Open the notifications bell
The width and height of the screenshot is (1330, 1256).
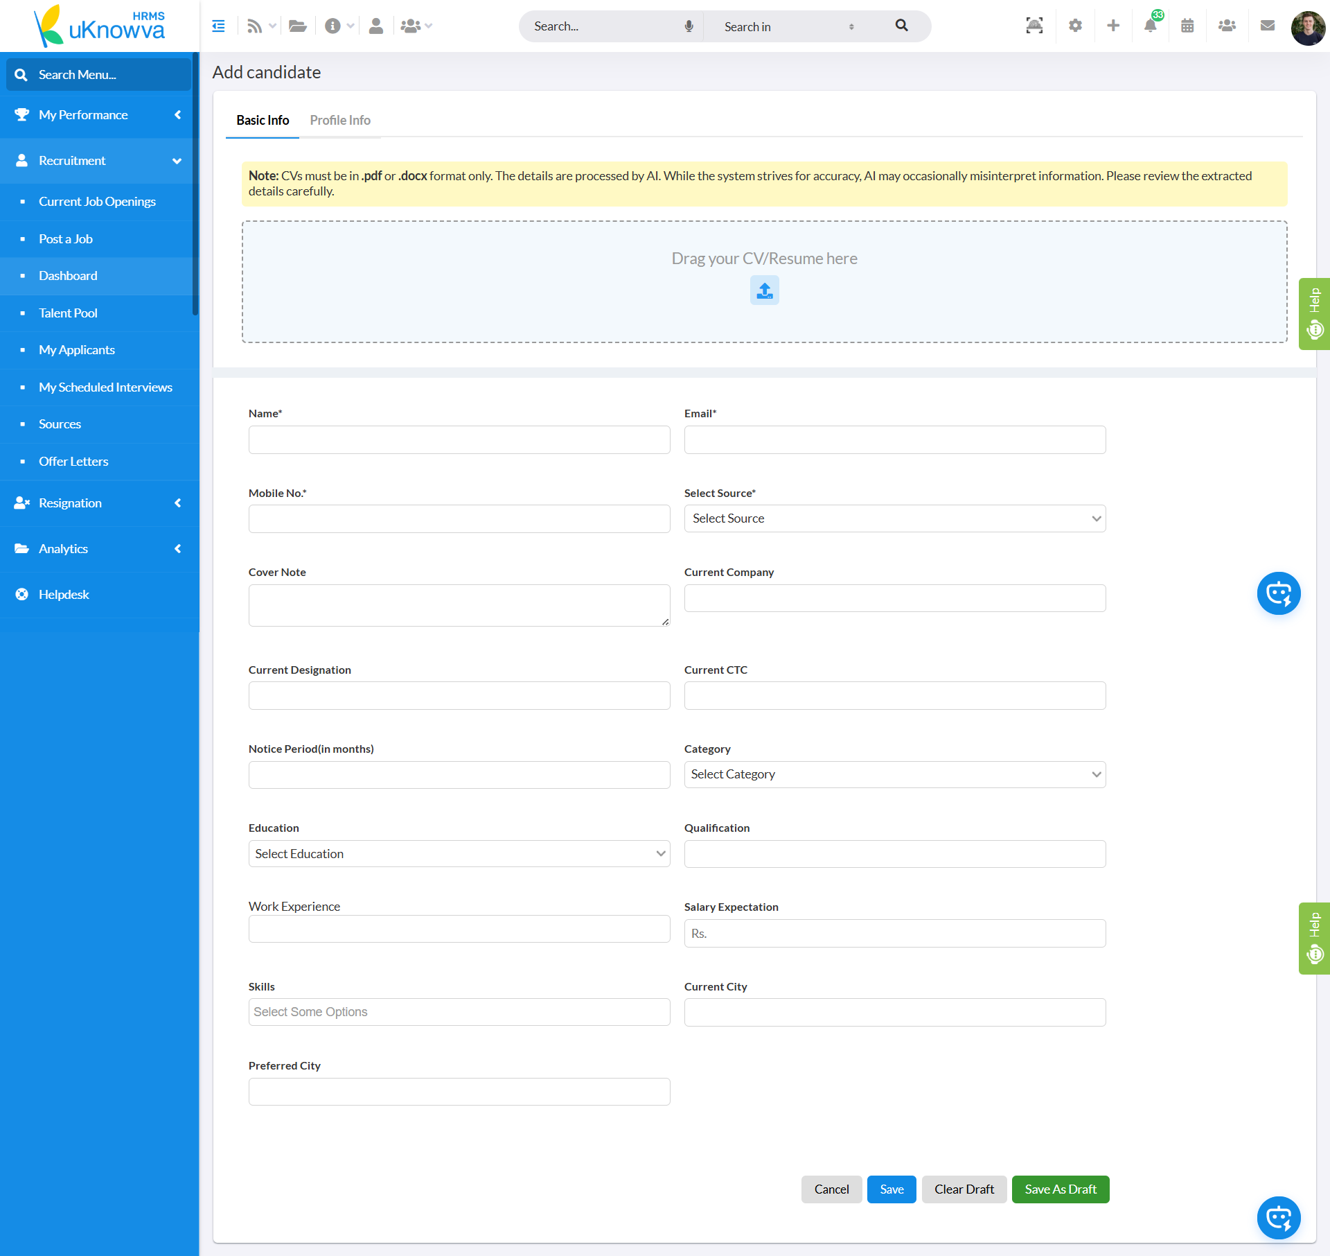click(x=1150, y=26)
